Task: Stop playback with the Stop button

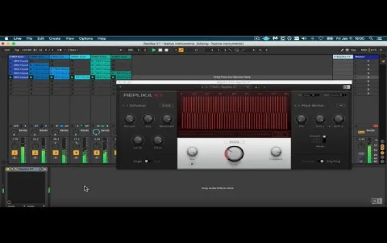Action: point(160,50)
